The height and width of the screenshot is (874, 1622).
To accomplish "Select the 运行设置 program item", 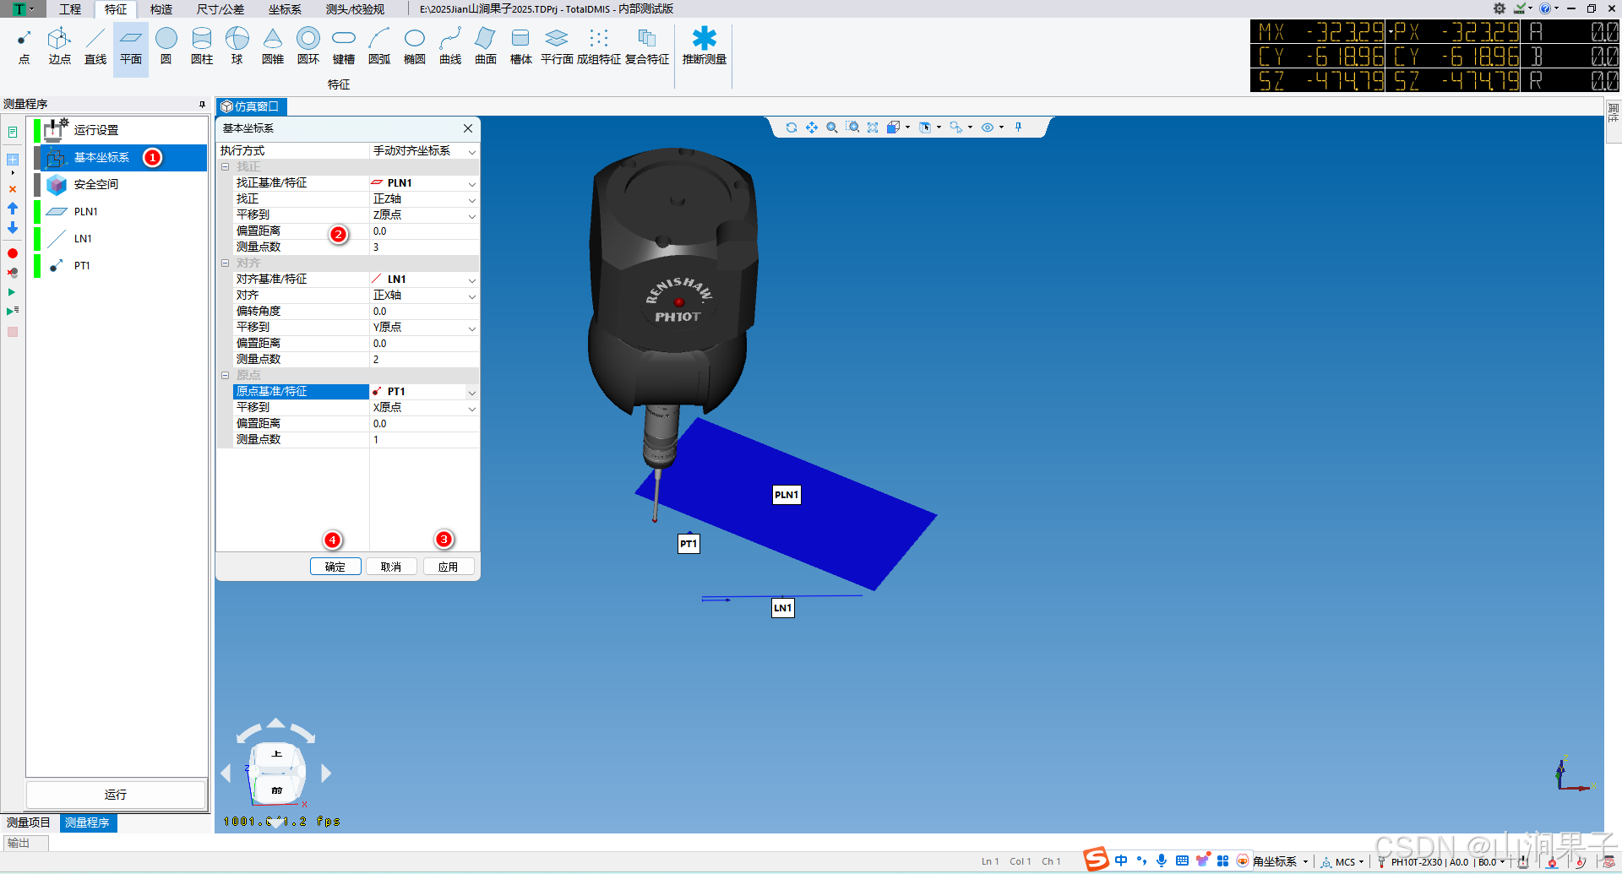I will pyautogui.click(x=119, y=130).
